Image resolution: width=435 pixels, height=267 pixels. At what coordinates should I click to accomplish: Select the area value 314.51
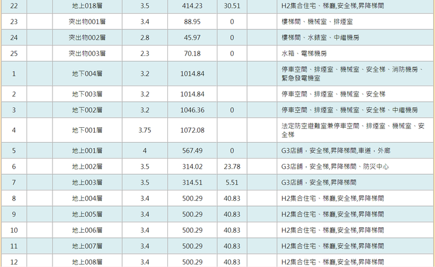point(192,183)
